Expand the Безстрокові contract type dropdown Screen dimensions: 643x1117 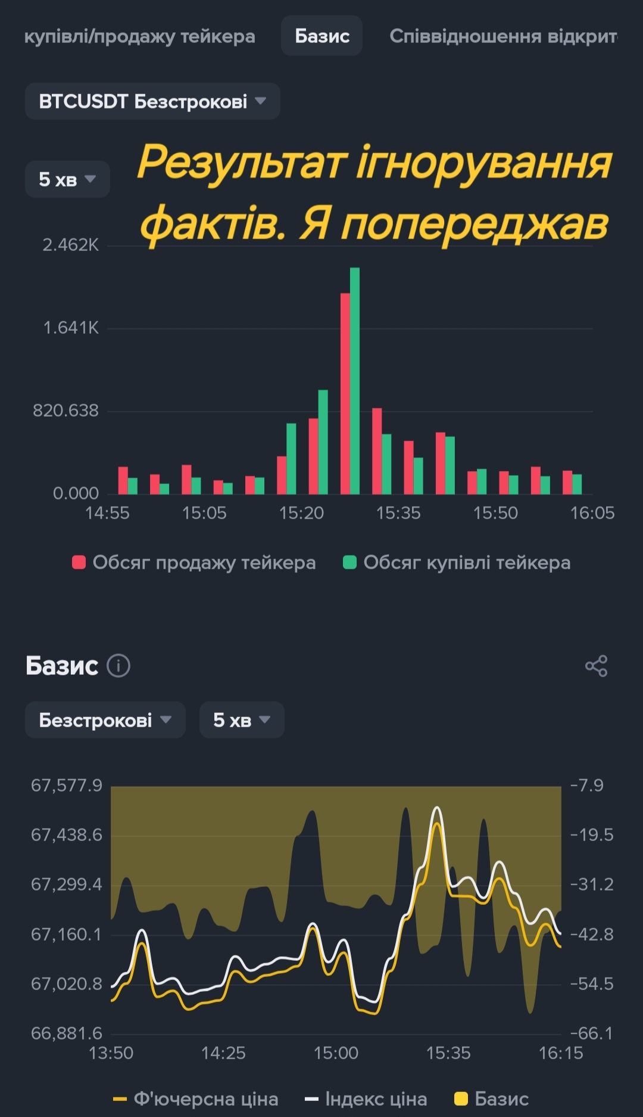105,720
